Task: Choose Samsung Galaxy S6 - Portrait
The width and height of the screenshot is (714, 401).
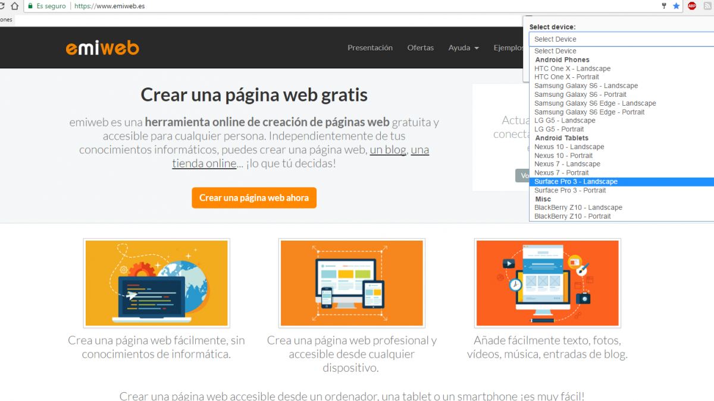Action: (x=621, y=94)
